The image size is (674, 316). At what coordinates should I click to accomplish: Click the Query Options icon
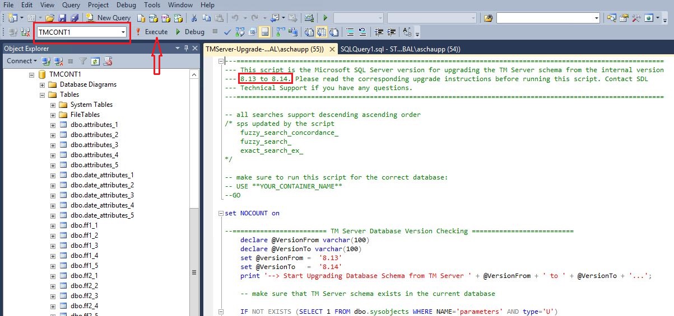(253, 32)
